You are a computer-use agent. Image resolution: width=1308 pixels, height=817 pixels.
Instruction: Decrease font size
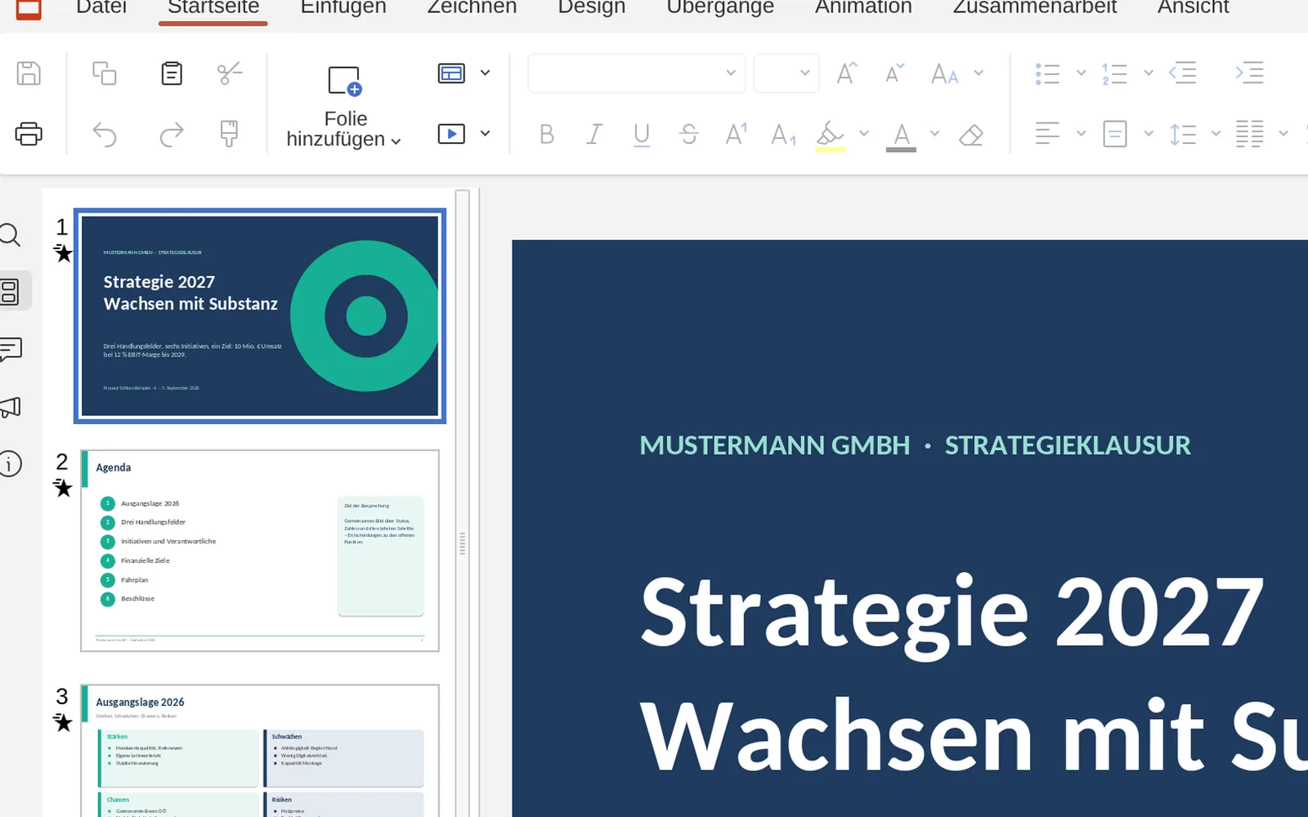(895, 74)
